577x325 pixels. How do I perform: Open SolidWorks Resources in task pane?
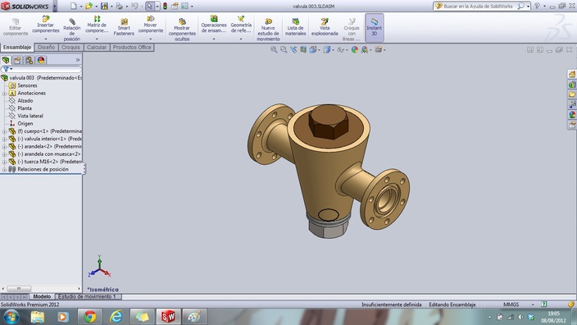[572, 74]
